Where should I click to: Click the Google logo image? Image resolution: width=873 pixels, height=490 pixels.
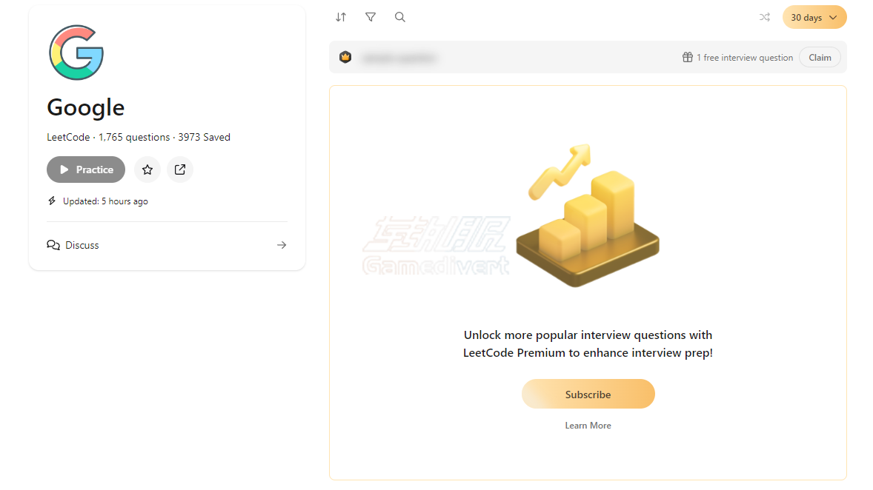[x=76, y=53]
